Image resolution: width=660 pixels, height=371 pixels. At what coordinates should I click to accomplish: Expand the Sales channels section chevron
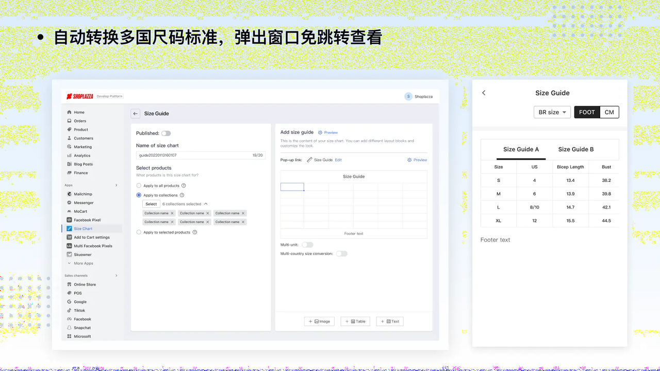tap(116, 276)
